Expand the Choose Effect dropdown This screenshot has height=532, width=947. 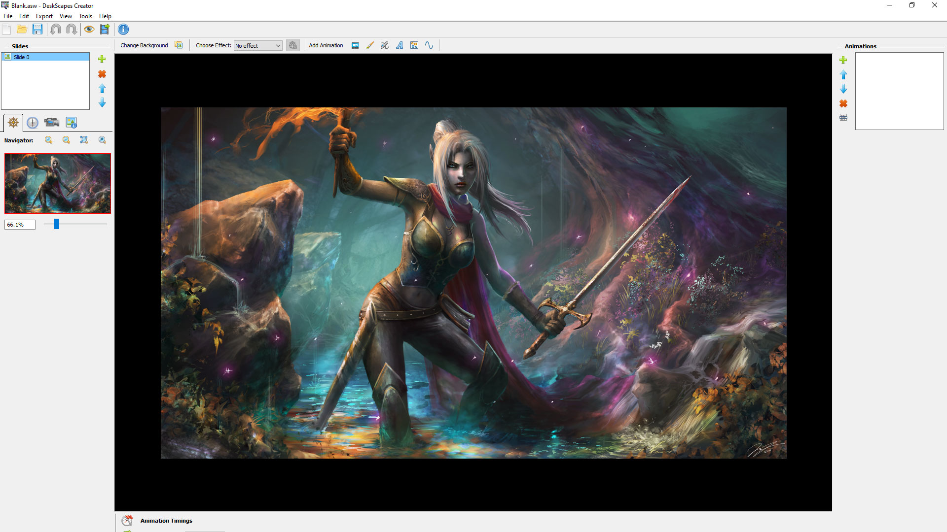click(258, 45)
